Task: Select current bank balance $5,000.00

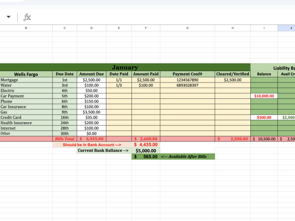Action: pos(146,151)
